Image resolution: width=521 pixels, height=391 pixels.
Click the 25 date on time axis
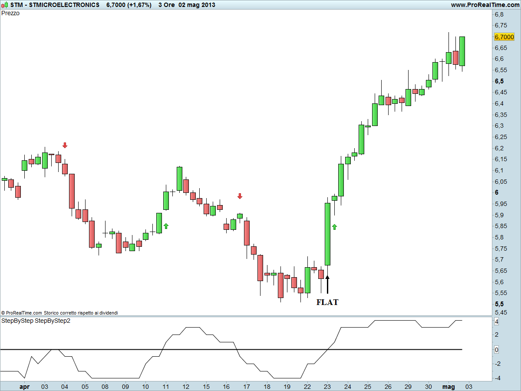(368, 386)
